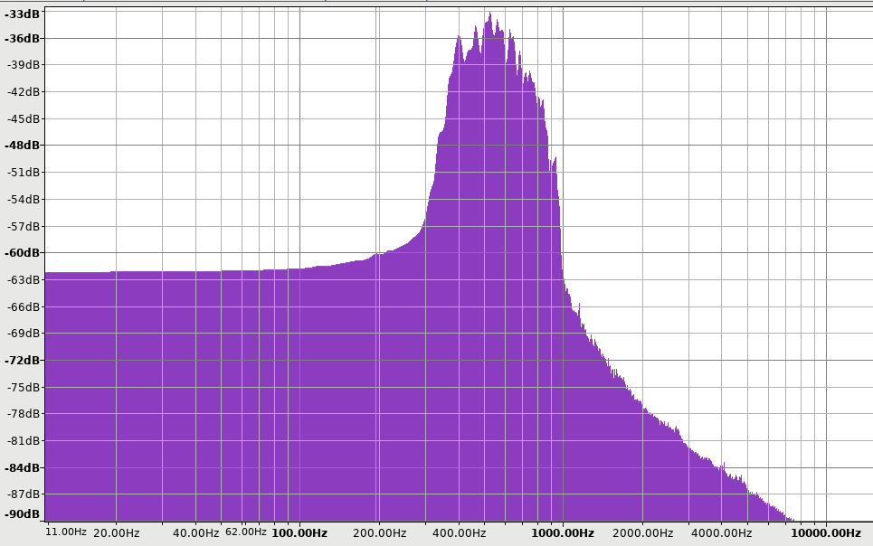Click the 400.00Hz frequency label

tap(458, 533)
